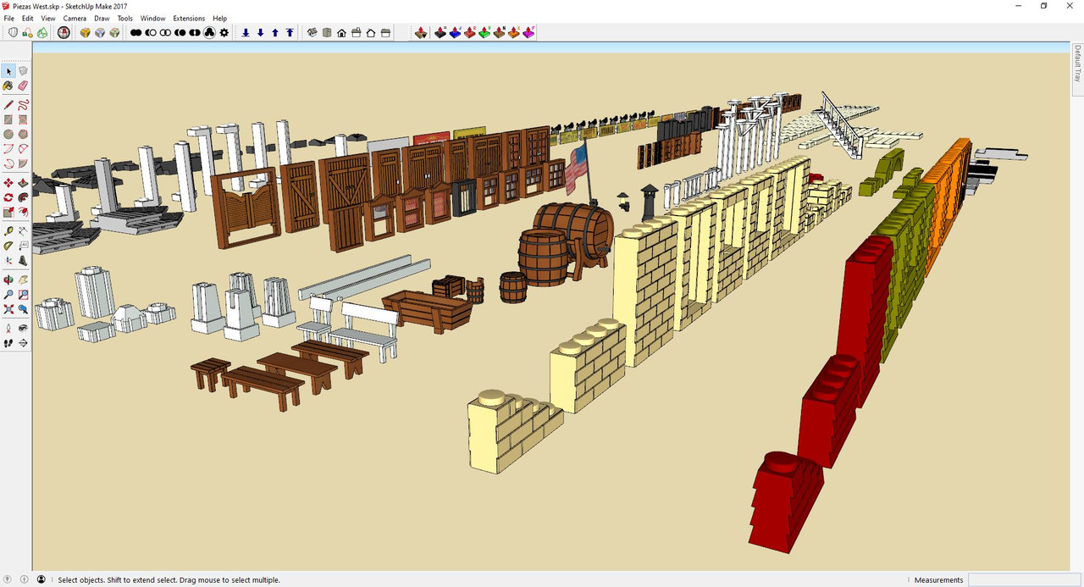Pick the Rotated Rectangle tool
The image size is (1084, 587).
coord(23,119)
